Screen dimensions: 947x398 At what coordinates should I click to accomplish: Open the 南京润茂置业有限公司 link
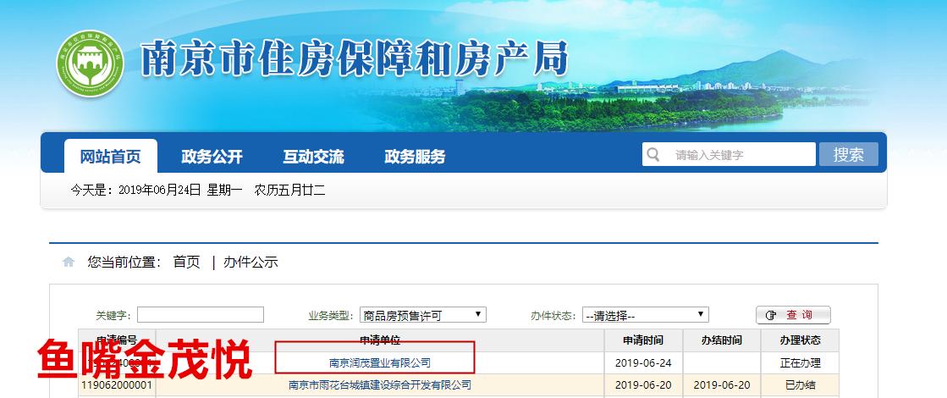click(x=380, y=363)
